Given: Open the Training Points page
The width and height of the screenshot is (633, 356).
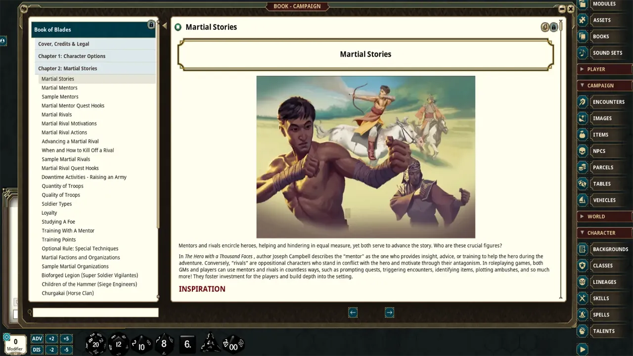Looking at the screenshot, I should (x=58, y=240).
